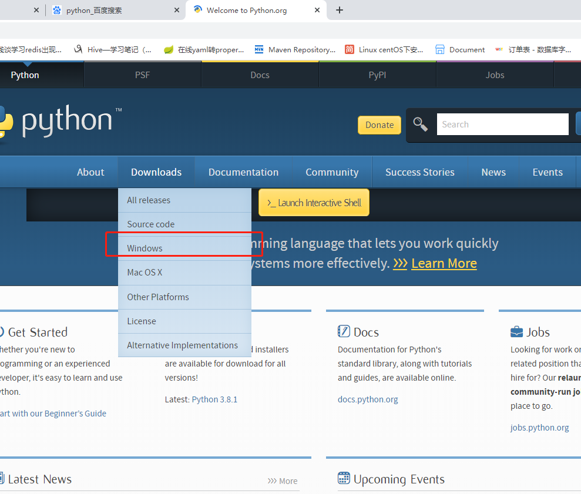Screen dimensions: 581x494
Task: Click the Upcoming Events calendar icon
Action: (x=344, y=478)
